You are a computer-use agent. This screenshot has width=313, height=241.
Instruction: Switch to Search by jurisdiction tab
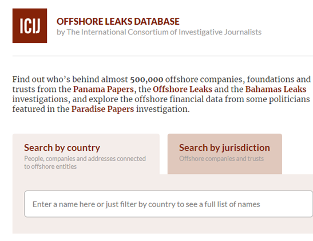coord(225,154)
